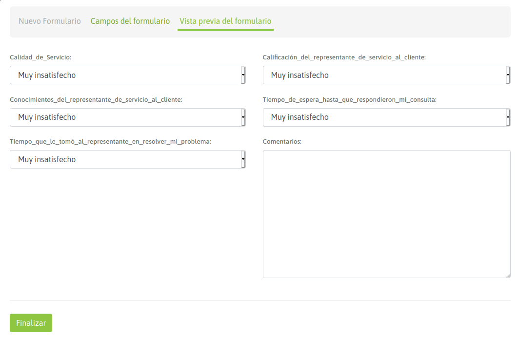The image size is (518, 339).
Task: Open Conocimientos_del_representante_de_servicio_al_cliente dropdown
Action: (127, 117)
